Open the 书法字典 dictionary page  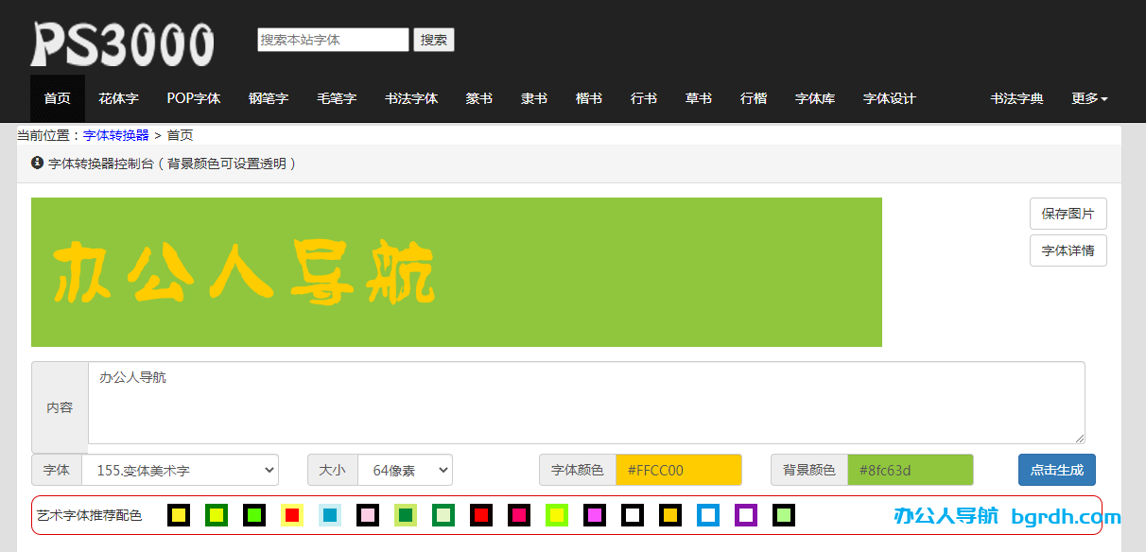(1016, 98)
